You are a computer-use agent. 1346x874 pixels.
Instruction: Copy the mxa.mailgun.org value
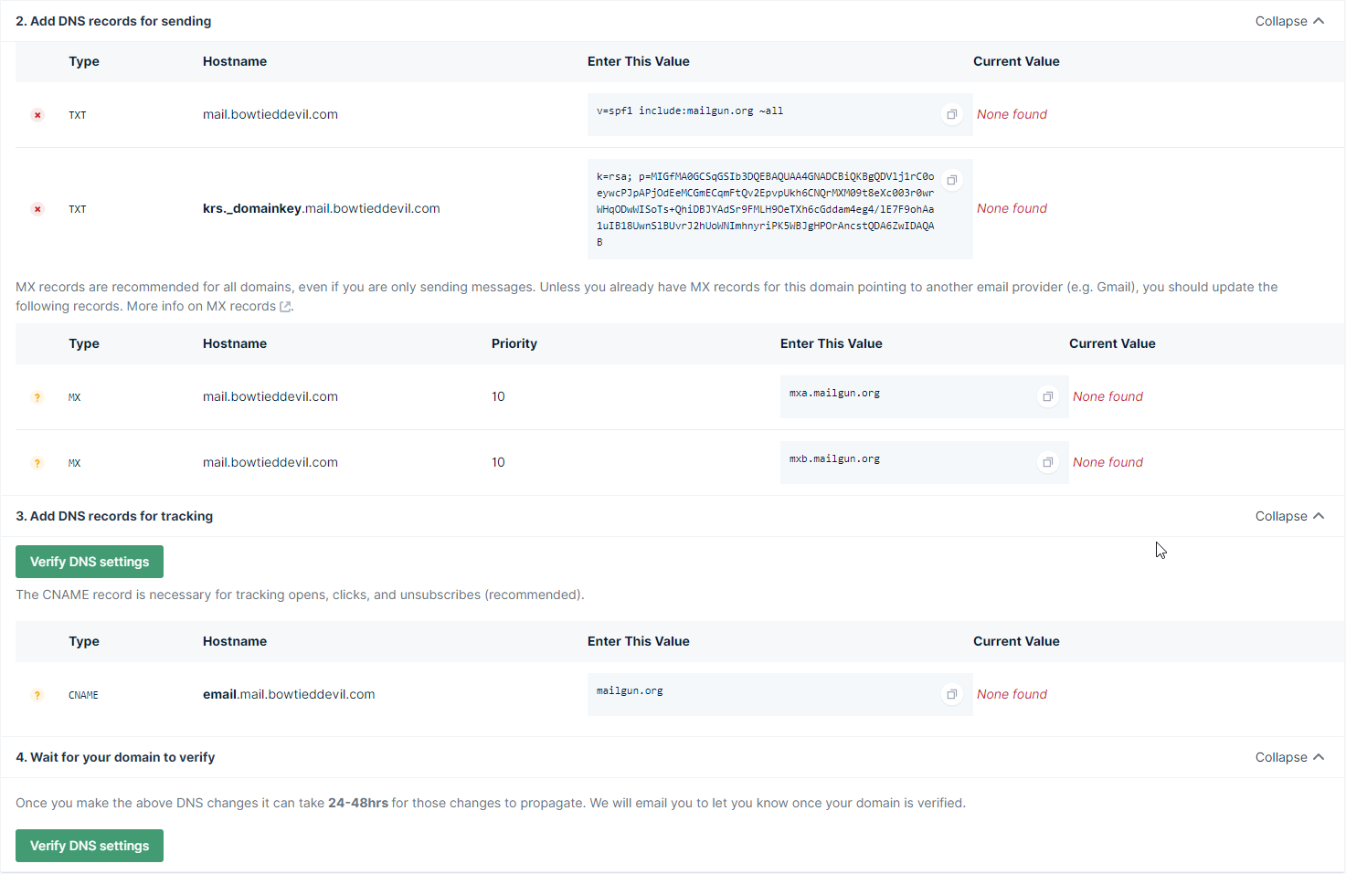click(x=1048, y=396)
